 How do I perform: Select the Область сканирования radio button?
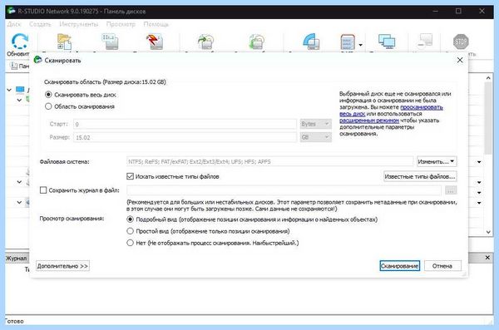(x=48, y=106)
